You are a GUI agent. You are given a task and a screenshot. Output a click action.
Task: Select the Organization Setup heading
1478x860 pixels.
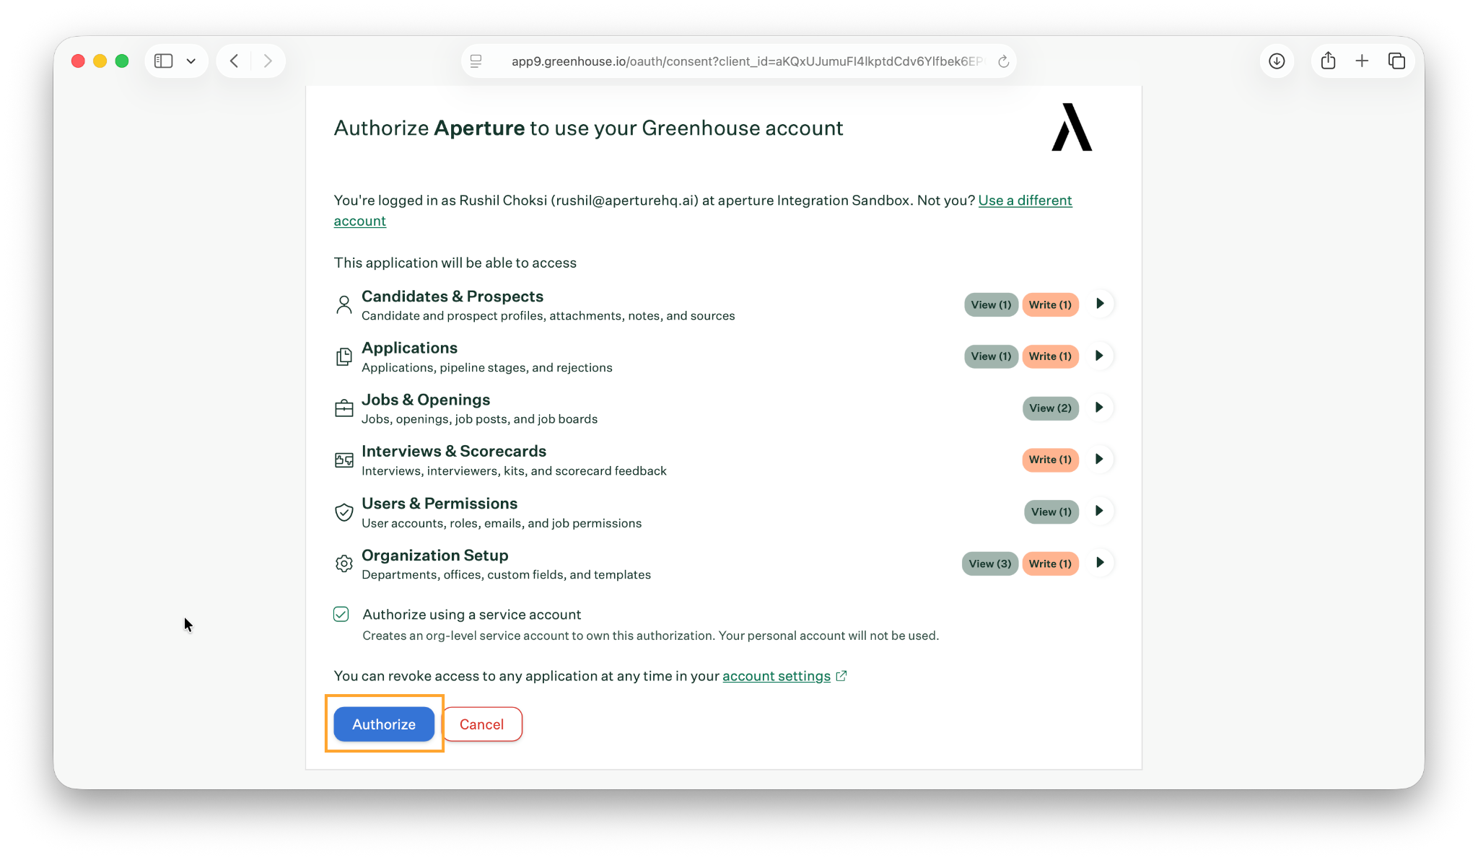[435, 555]
